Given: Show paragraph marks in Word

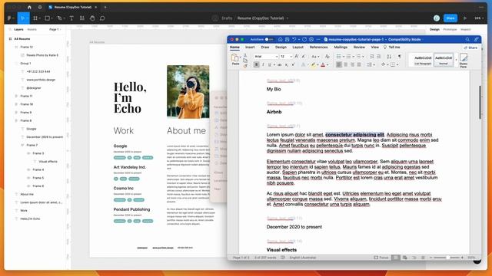Looking at the screenshot, I should (400, 56).
